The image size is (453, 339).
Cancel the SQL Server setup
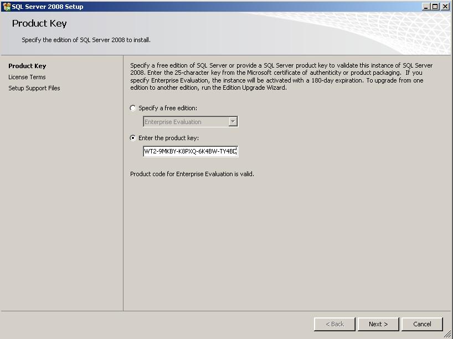click(422, 324)
